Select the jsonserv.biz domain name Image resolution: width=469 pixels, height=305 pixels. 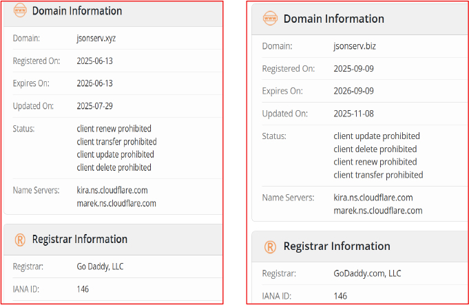point(353,46)
